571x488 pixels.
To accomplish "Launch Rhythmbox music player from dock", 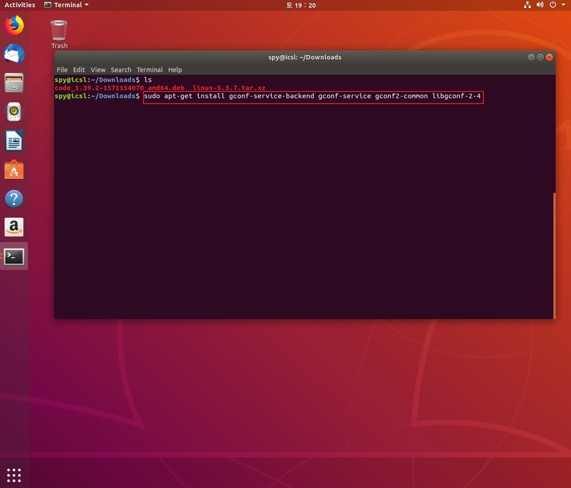I will tap(14, 112).
